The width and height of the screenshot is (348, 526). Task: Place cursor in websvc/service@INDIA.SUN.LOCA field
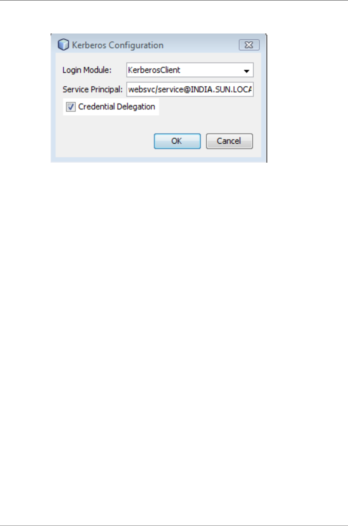tap(190, 89)
